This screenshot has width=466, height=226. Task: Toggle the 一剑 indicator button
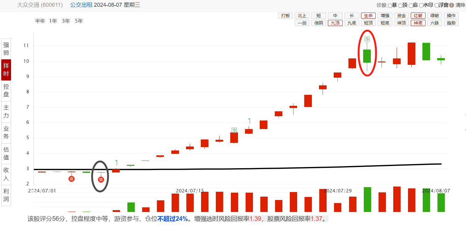point(302,23)
